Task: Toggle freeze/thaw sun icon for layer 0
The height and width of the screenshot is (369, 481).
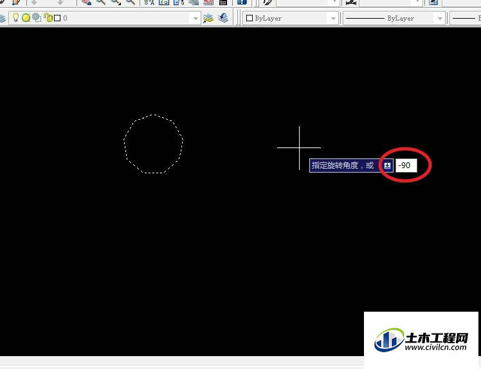Action: 26,18
